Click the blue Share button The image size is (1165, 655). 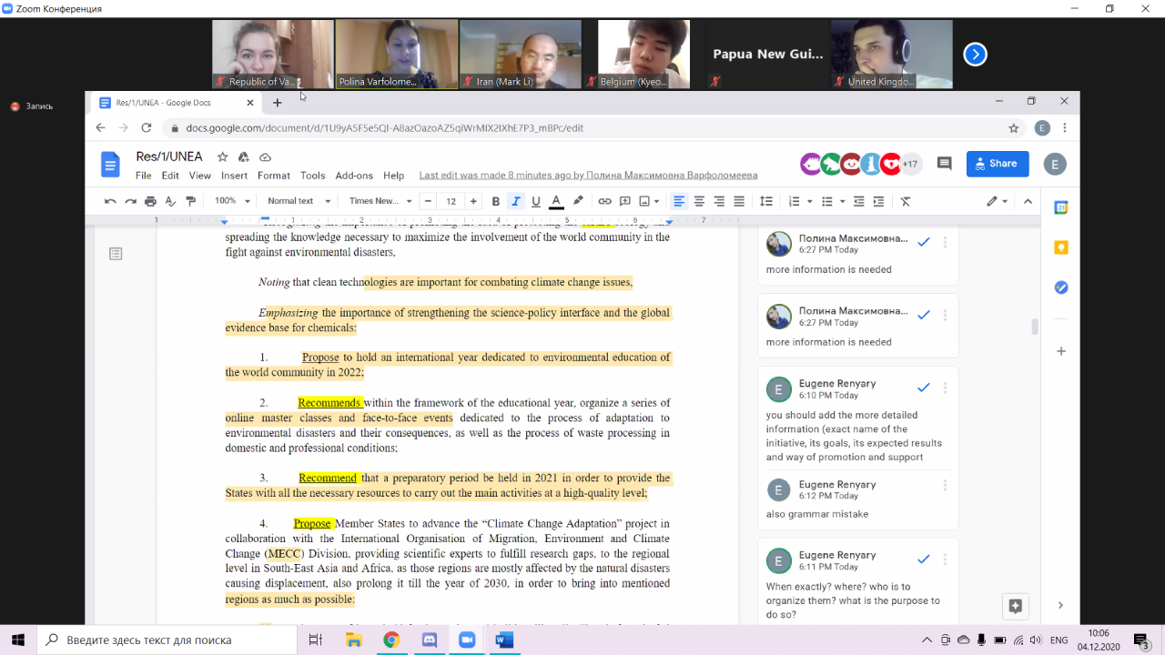(997, 164)
